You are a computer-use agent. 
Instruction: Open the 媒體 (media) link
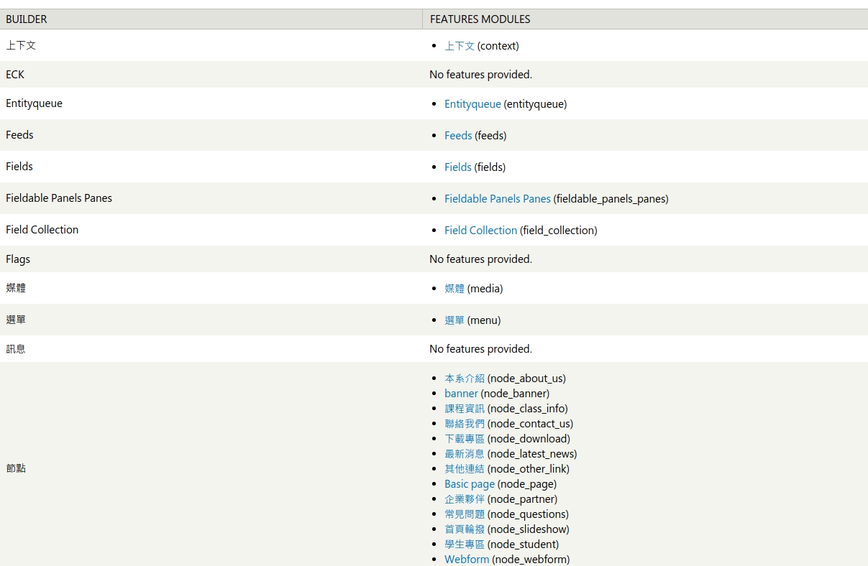(x=454, y=289)
